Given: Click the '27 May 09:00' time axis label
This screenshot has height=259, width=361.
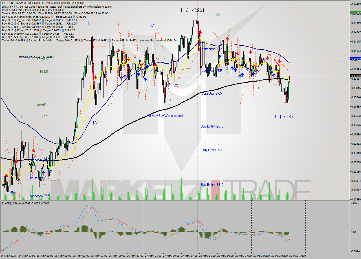Looking at the screenshot, I should [x=171, y=256].
